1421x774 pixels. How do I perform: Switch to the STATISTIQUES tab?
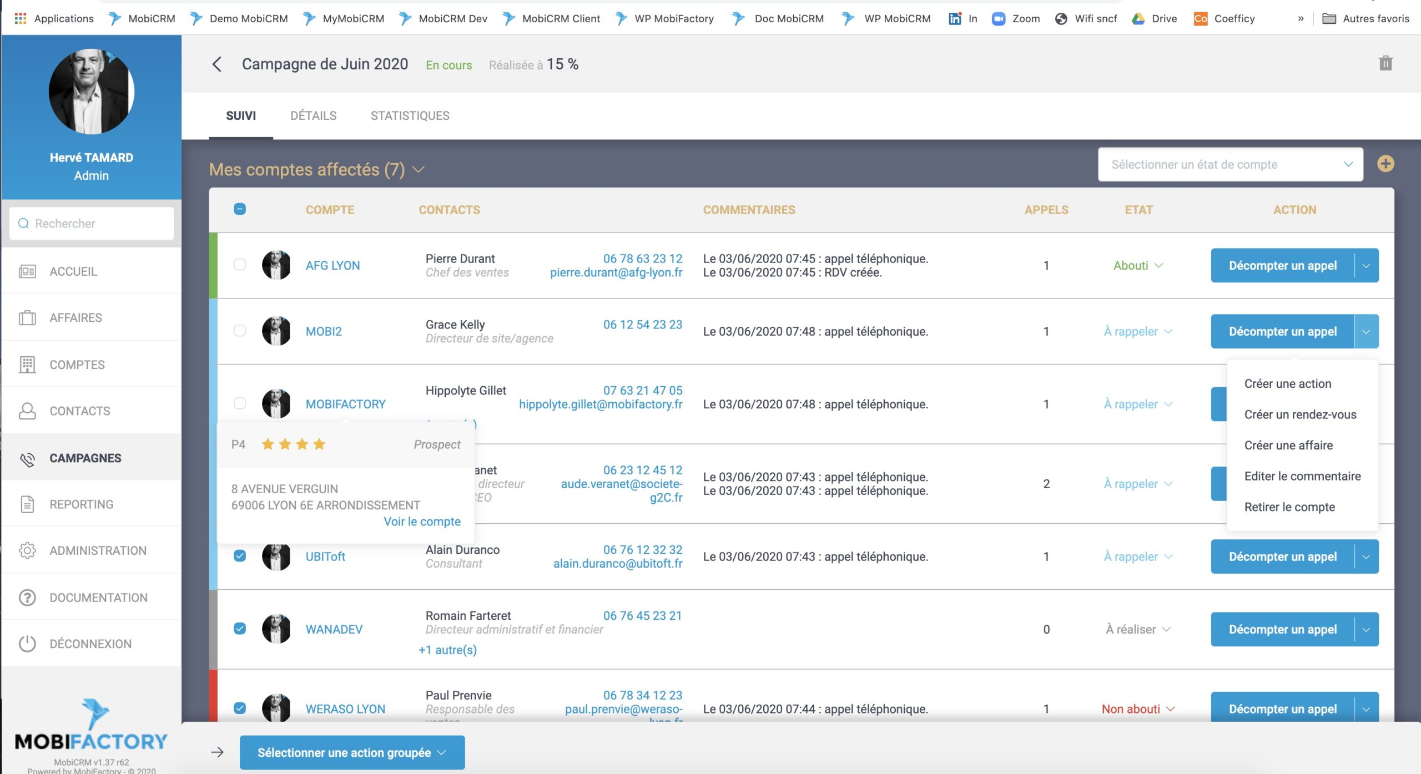click(x=410, y=115)
